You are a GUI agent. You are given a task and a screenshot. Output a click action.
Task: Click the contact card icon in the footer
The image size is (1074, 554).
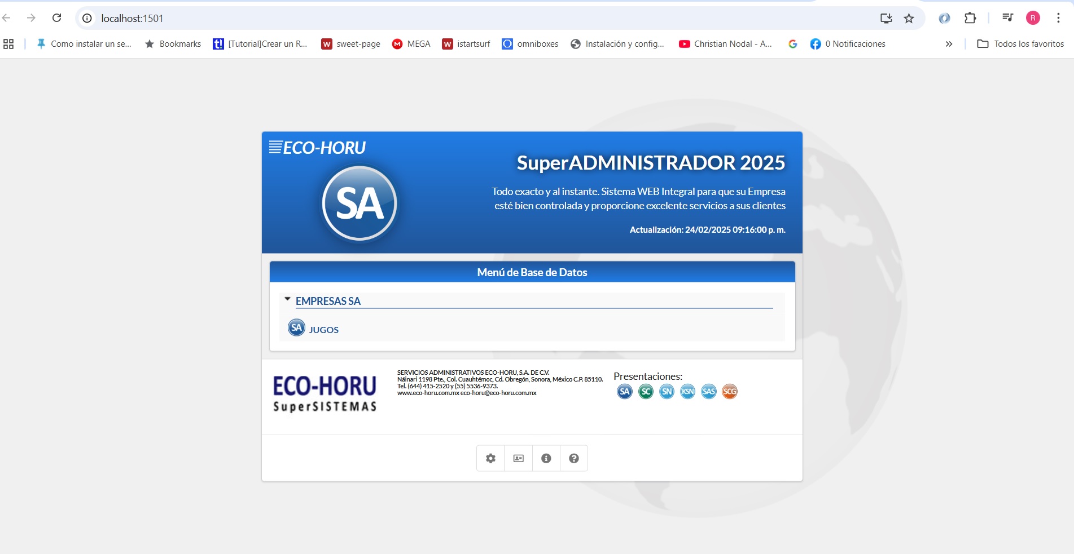pos(518,458)
